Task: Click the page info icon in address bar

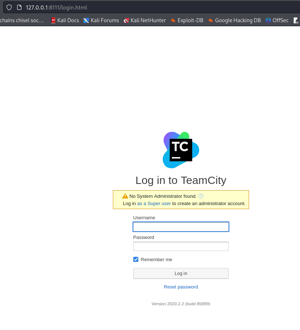Action: tap(19, 7)
